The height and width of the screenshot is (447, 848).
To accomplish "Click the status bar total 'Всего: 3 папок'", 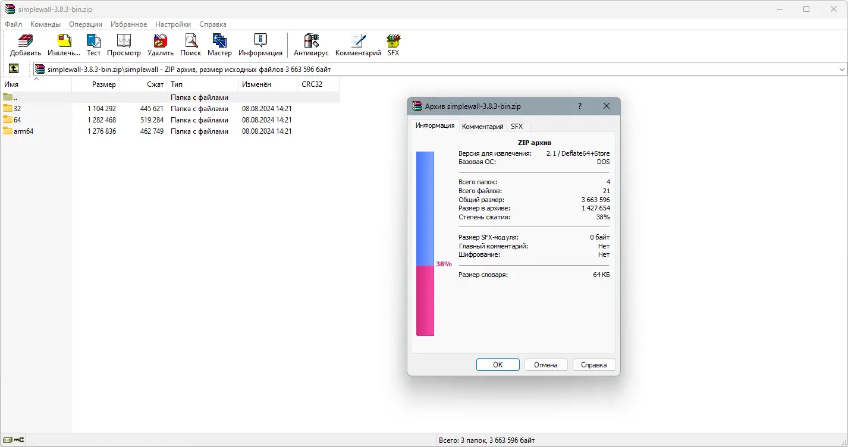I will click(486, 440).
